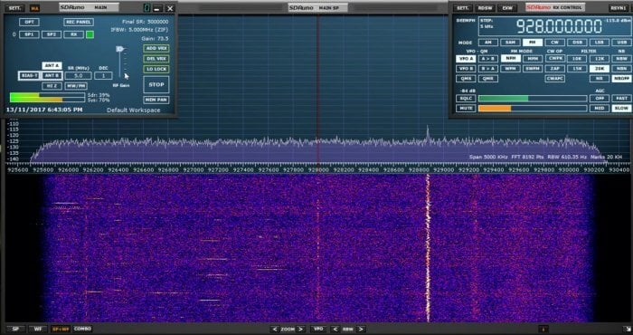This screenshot has width=633, height=335.
Task: Show the SP1 spectrum window
Action: pos(29,34)
